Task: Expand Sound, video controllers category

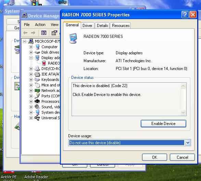Action: click(x=31, y=107)
